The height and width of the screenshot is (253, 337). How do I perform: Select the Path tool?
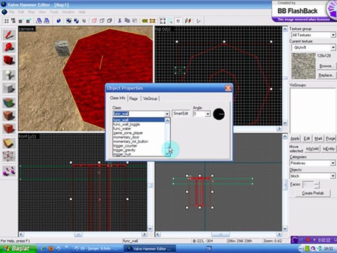click(9, 171)
